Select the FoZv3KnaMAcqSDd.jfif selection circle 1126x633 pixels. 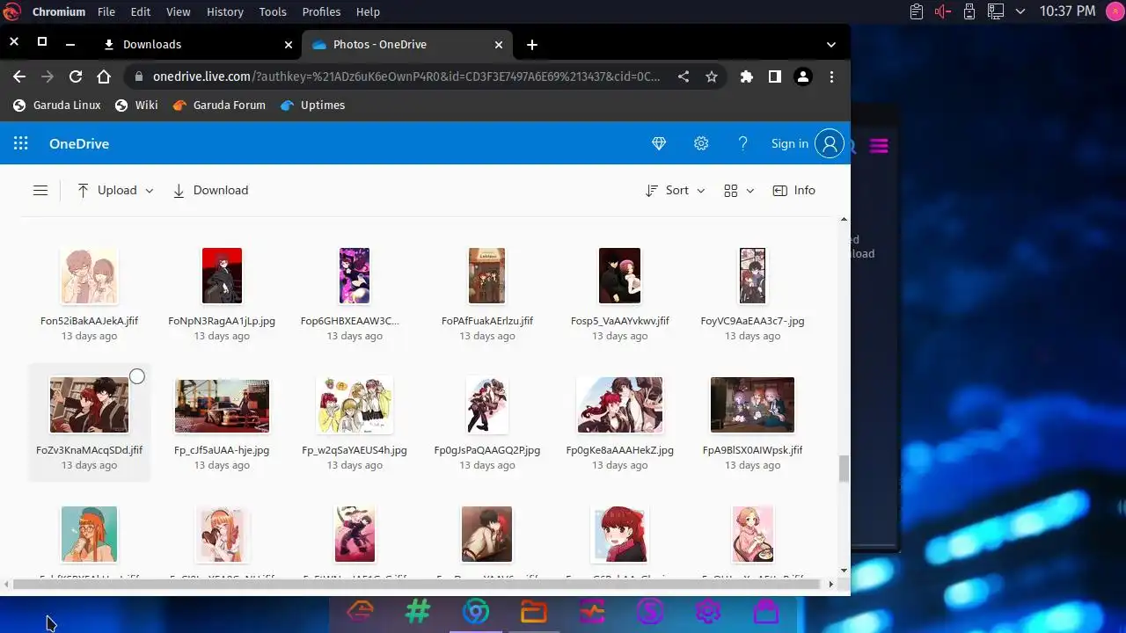click(x=137, y=377)
